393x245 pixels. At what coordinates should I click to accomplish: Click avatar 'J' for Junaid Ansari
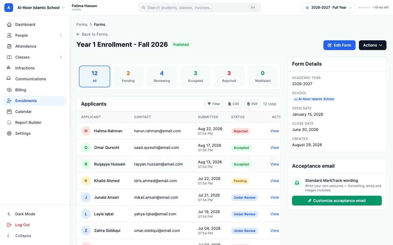coord(86,198)
